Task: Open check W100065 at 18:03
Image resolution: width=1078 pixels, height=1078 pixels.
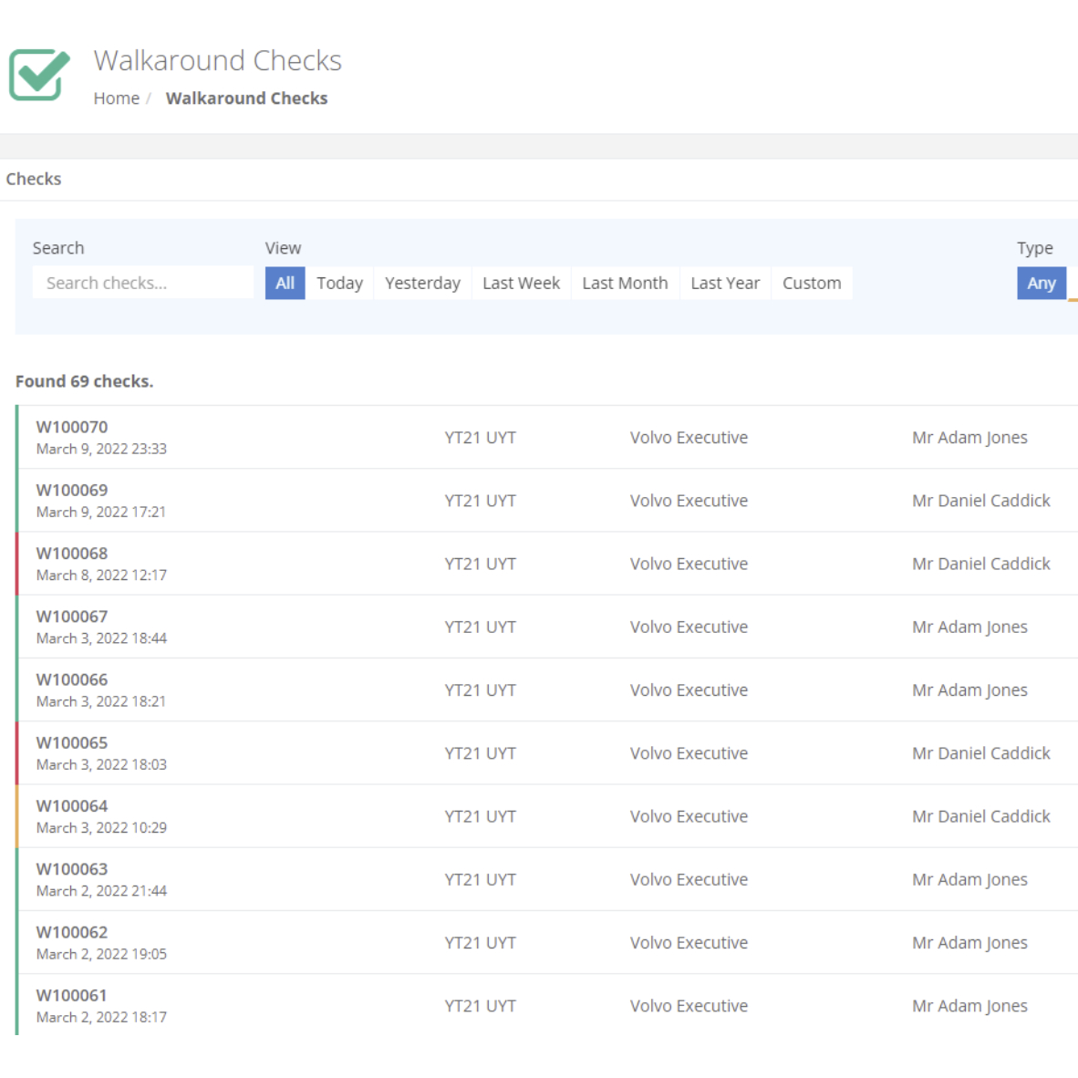Action: pos(546,752)
